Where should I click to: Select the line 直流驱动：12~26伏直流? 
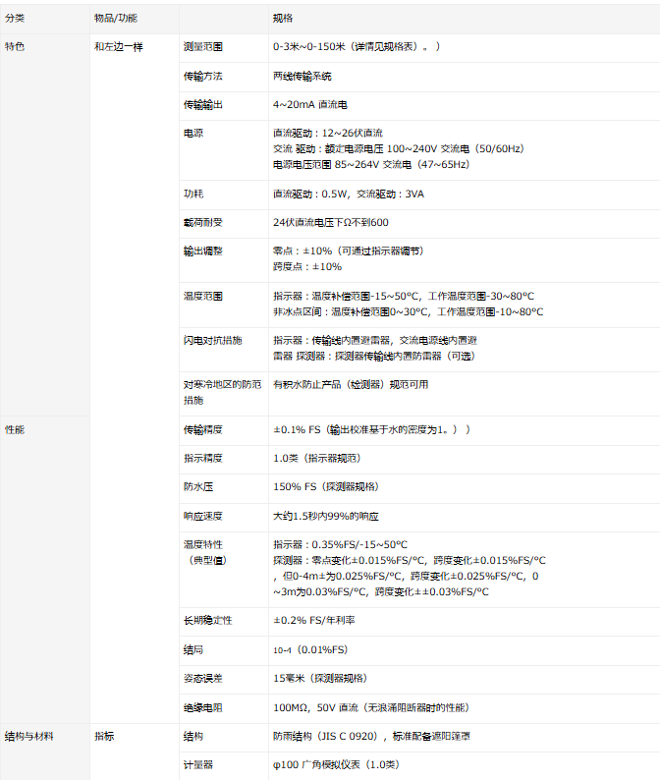(x=328, y=133)
